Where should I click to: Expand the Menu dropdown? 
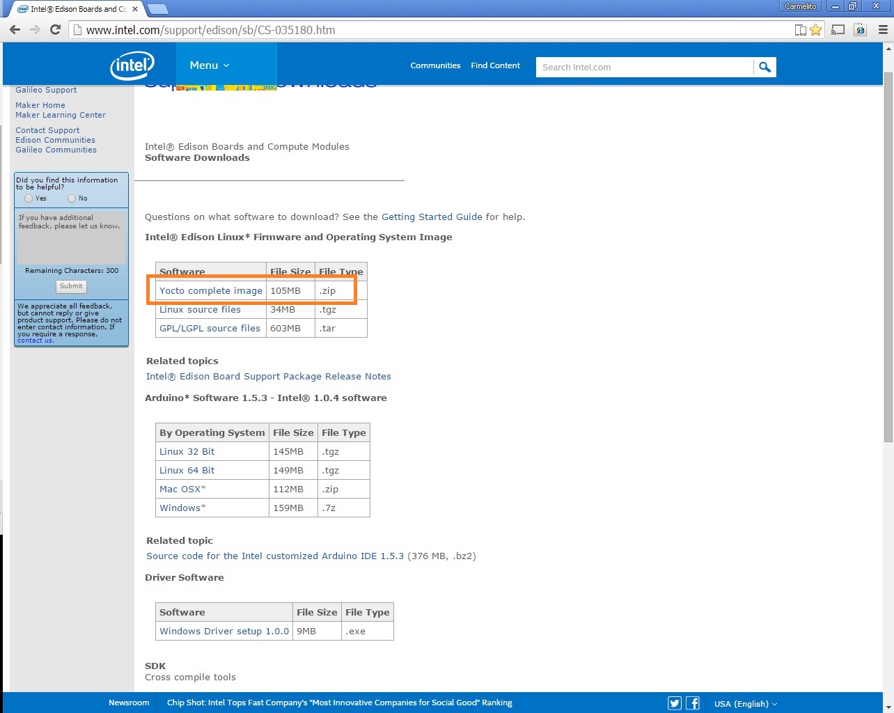(x=210, y=65)
